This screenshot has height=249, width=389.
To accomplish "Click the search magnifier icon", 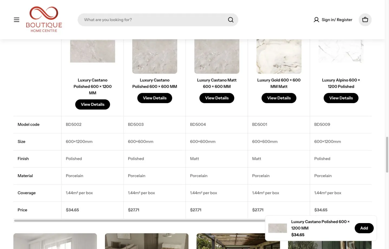I will (231, 20).
